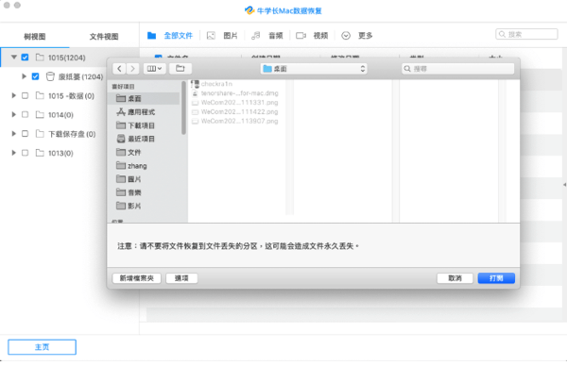The height and width of the screenshot is (366, 567).
Task: Select the 全部文件 filter
Action: [179, 35]
